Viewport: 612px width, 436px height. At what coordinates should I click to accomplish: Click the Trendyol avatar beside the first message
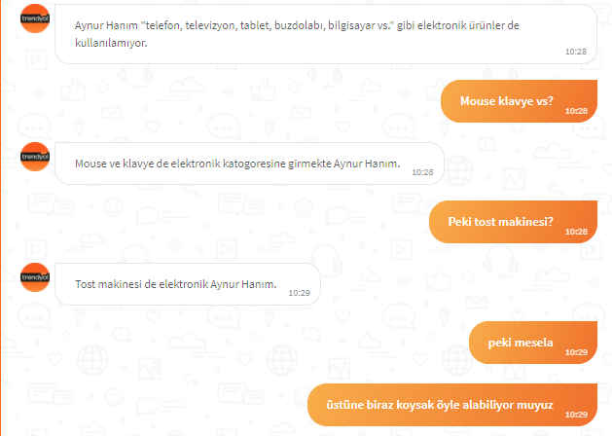[x=35, y=18]
